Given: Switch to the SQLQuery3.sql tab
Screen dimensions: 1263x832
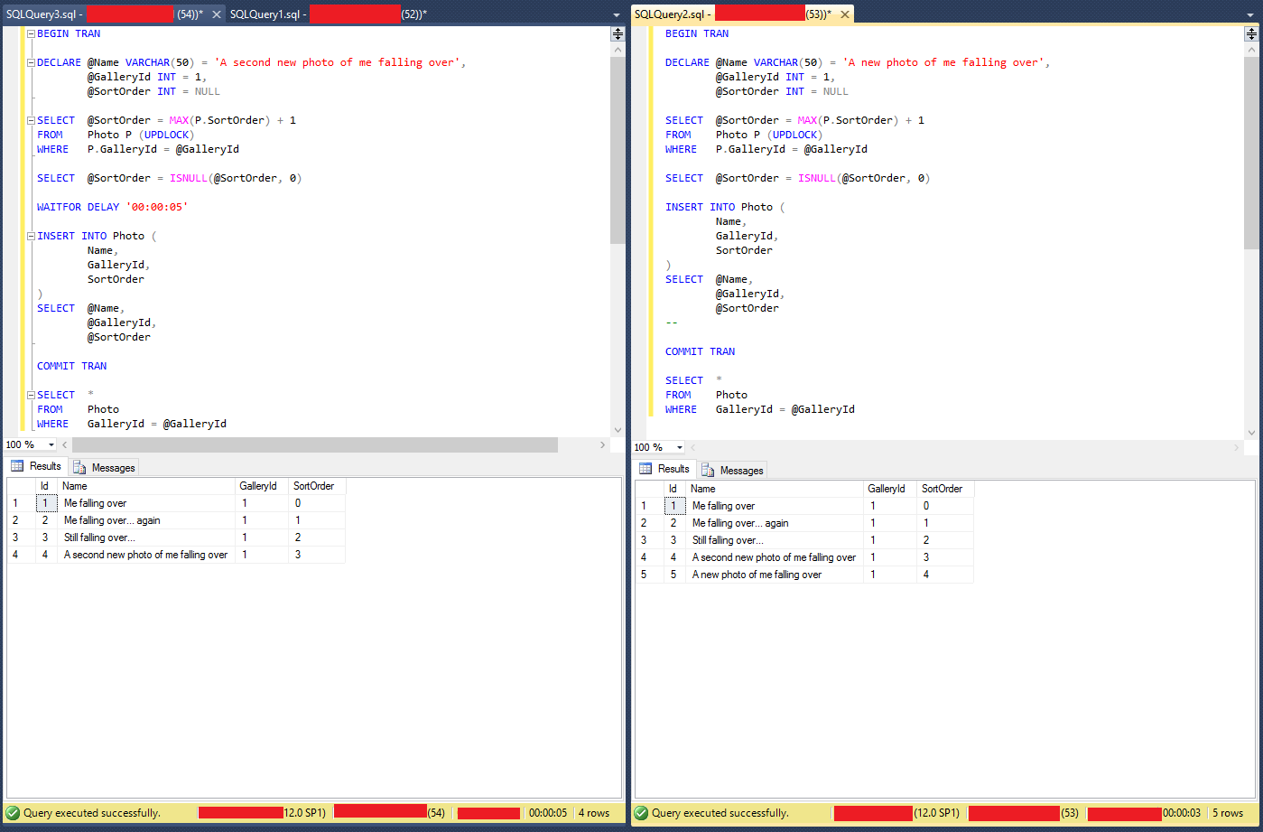Looking at the screenshot, I should pyautogui.click(x=104, y=14).
